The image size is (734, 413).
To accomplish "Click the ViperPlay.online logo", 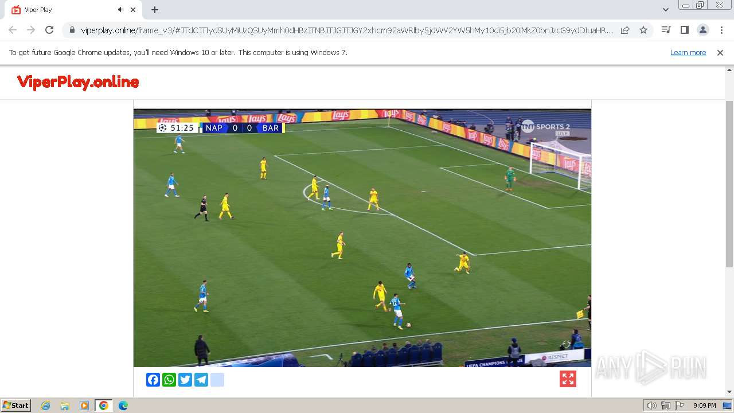I will coord(78,82).
